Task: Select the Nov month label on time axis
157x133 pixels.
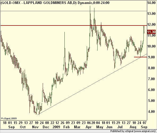Action: [35, 127]
